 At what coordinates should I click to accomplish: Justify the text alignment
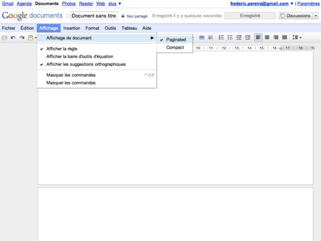[284, 37]
